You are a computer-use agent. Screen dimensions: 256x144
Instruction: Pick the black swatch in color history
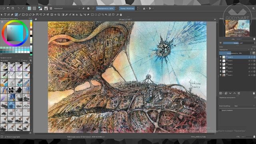(x=31, y=36)
